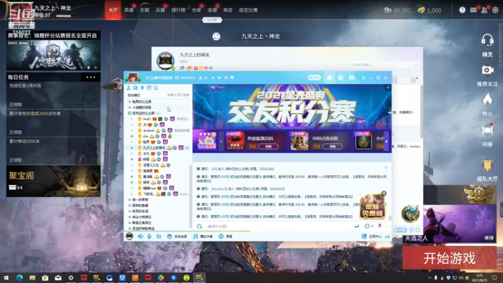Open the game settings gear icon
This screenshot has width=503, height=283.
pos(495,10)
